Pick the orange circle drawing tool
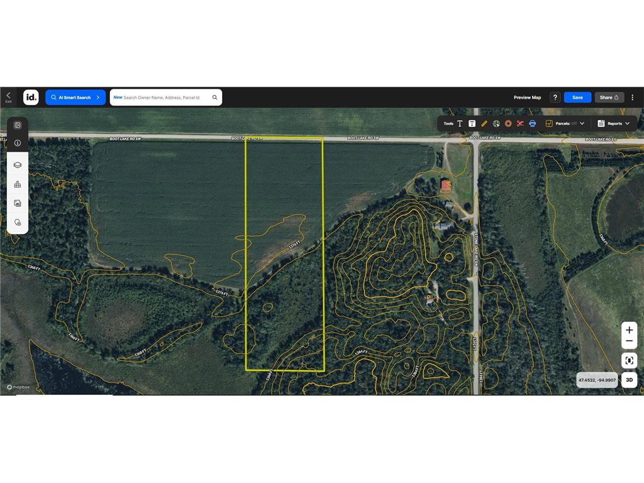 (508, 123)
